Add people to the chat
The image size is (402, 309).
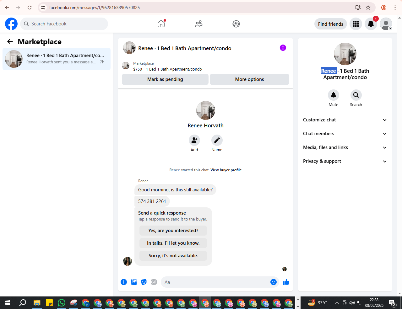(x=194, y=140)
